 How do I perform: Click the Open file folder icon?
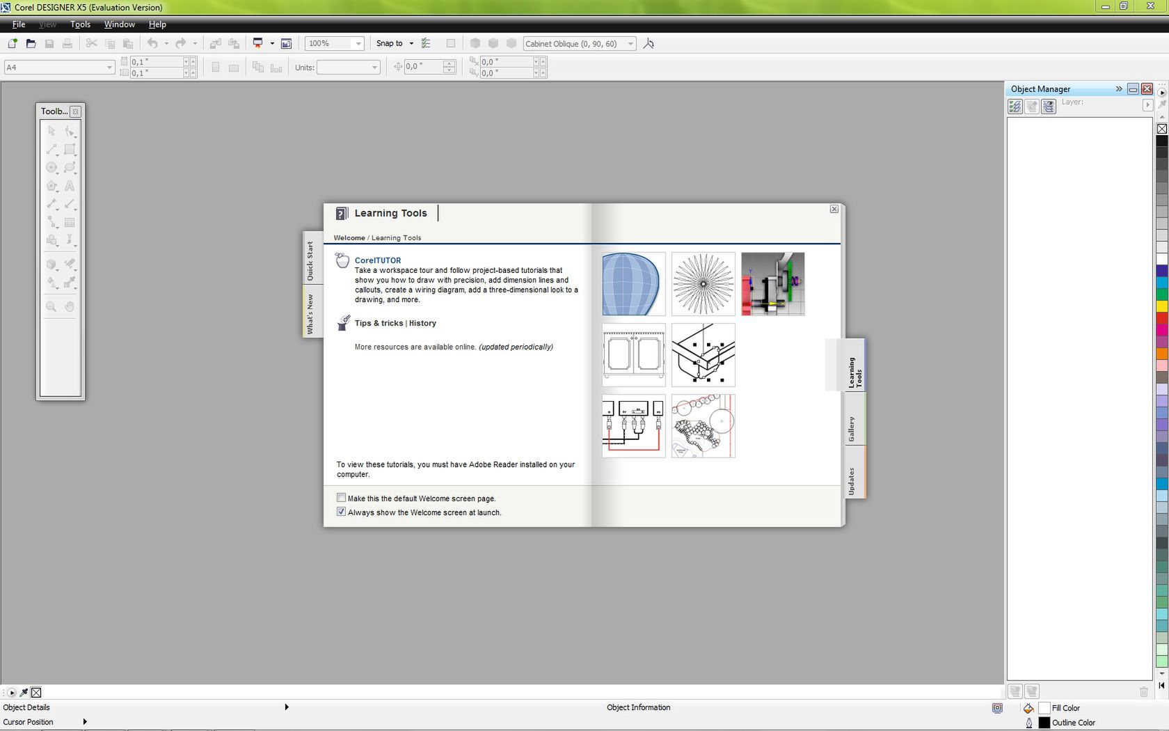tap(31, 43)
